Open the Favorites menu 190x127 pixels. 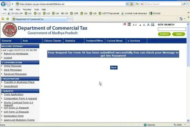(27, 10)
